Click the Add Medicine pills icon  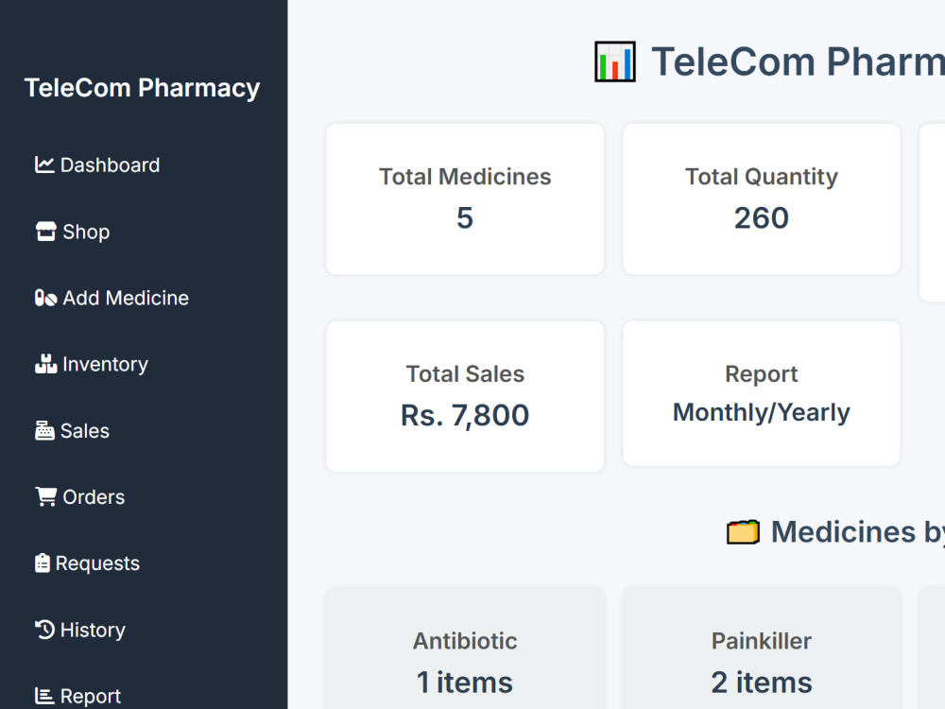[x=45, y=298]
